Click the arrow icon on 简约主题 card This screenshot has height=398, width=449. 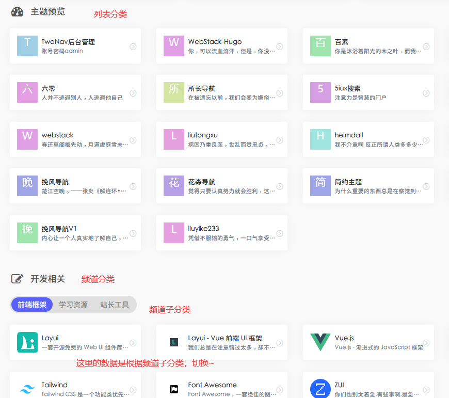426,186
